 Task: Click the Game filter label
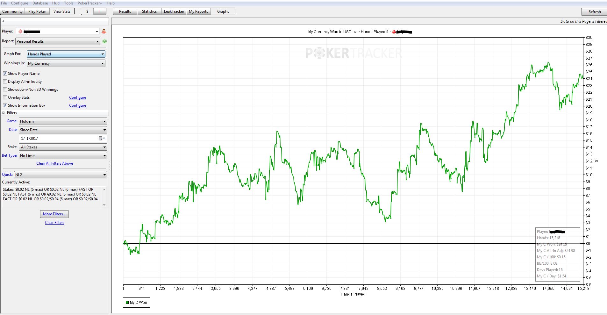[12, 121]
